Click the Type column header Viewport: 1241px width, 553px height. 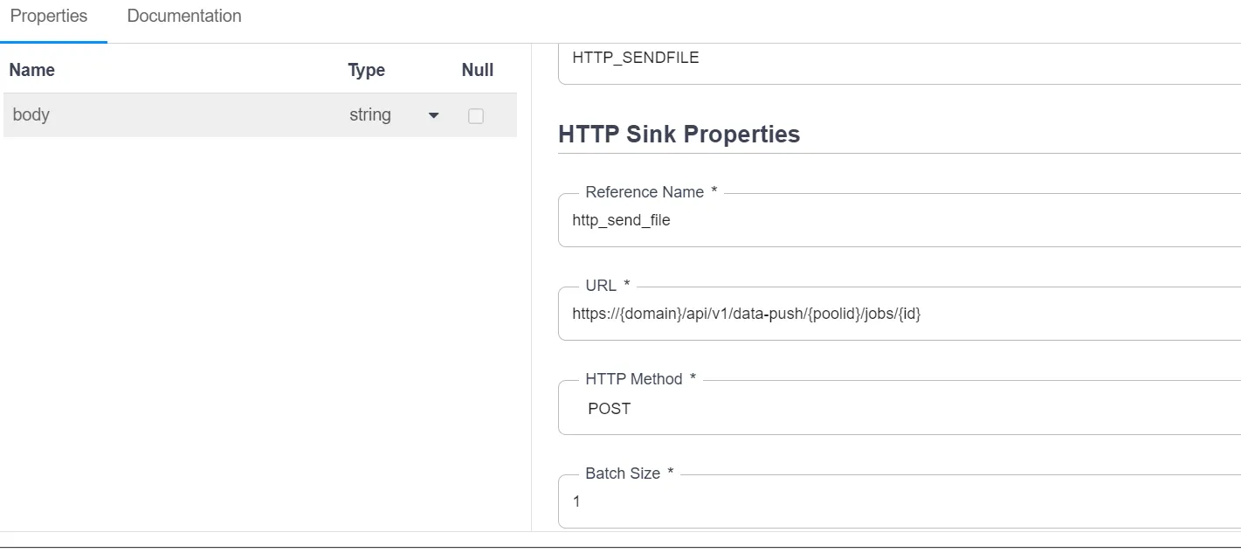pos(367,71)
